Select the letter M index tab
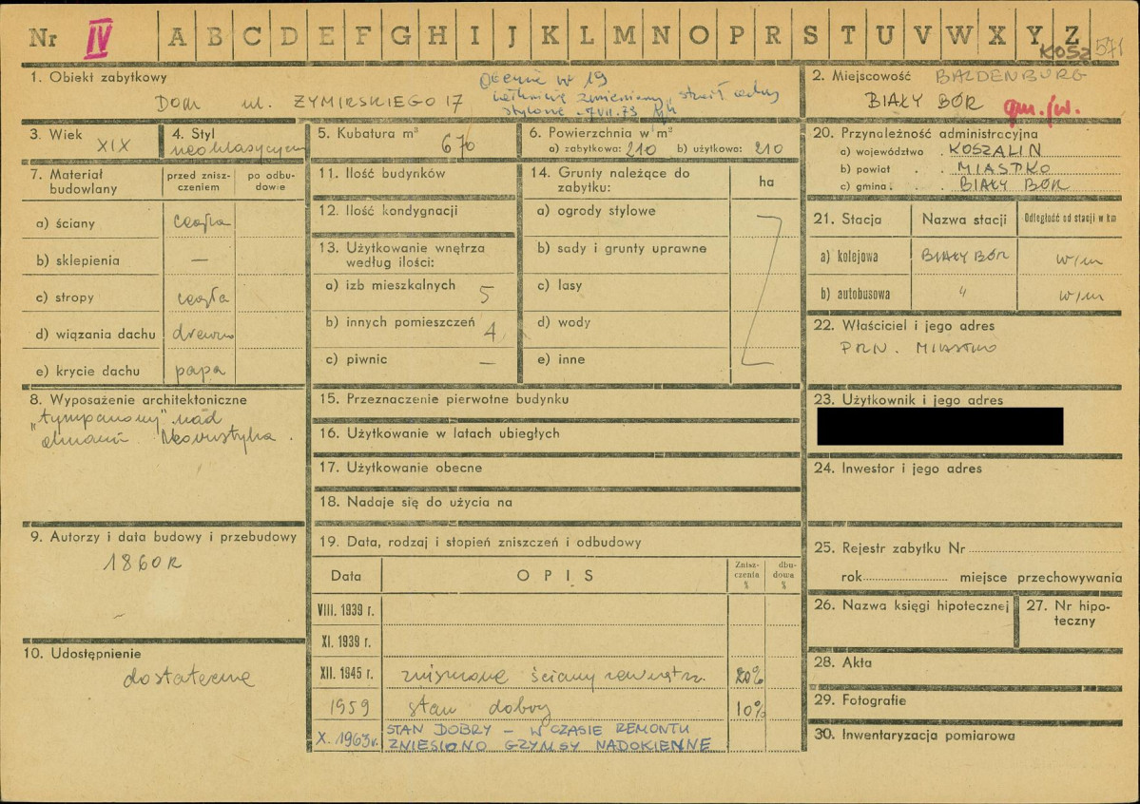 (x=624, y=35)
